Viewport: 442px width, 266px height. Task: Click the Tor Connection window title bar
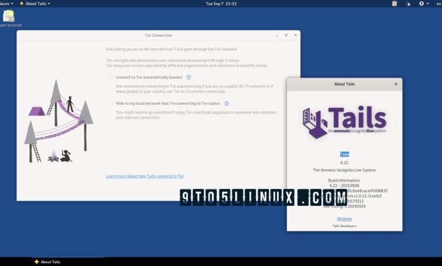[x=158, y=36]
